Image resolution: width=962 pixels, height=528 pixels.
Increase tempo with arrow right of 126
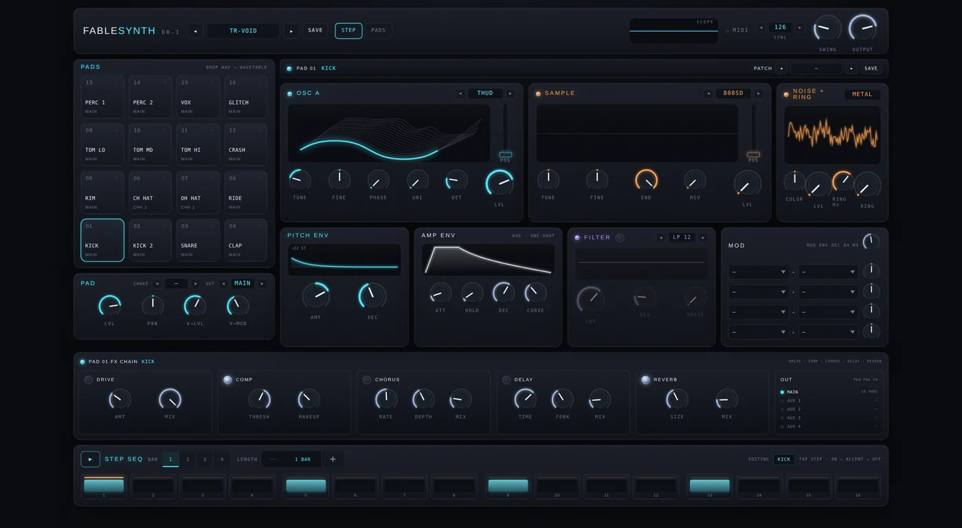pos(799,27)
